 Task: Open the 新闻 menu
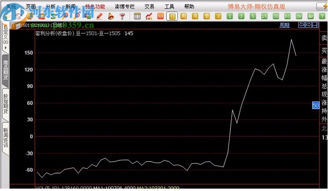tap(70, 6)
